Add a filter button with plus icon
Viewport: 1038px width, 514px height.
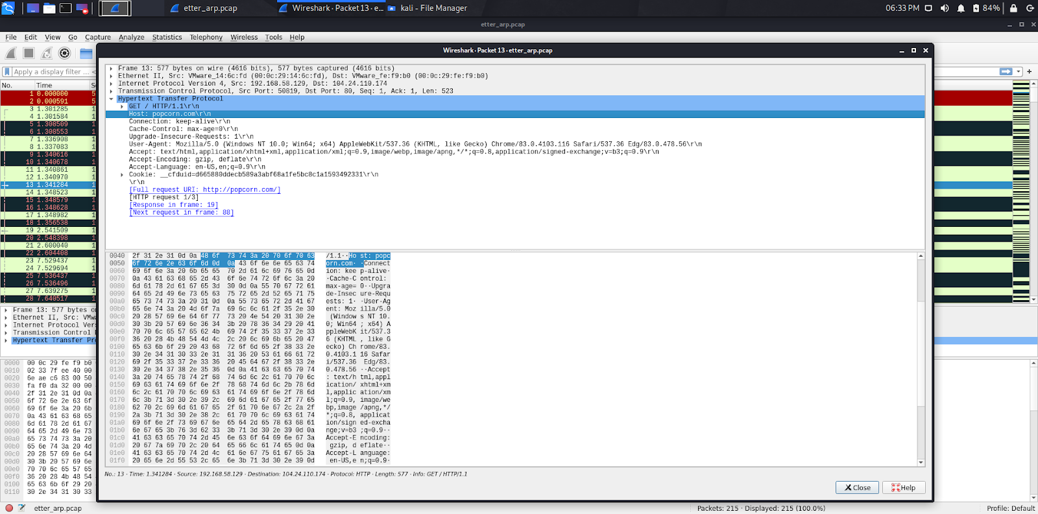coord(1030,71)
